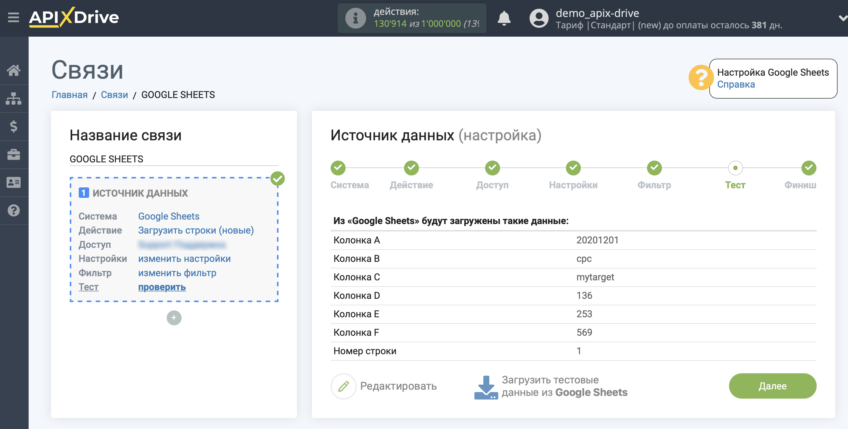Open the notifications bell
848x429 pixels.
[x=504, y=18]
